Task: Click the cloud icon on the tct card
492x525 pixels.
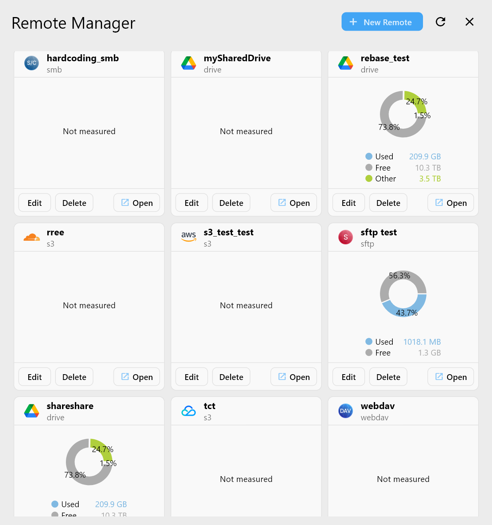Action: [188, 411]
